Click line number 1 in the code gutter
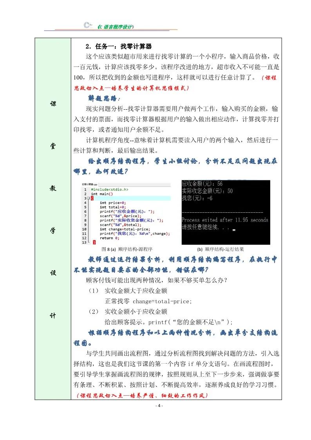 click(85, 189)
